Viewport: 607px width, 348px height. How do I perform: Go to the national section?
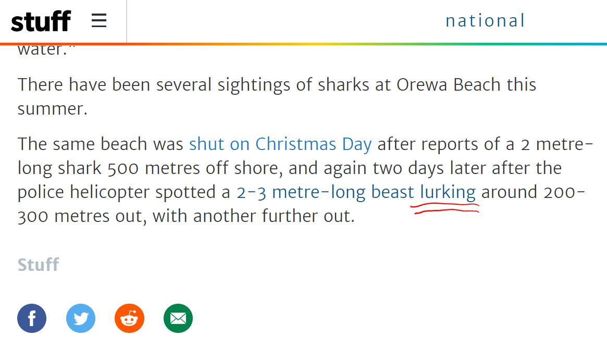(485, 21)
